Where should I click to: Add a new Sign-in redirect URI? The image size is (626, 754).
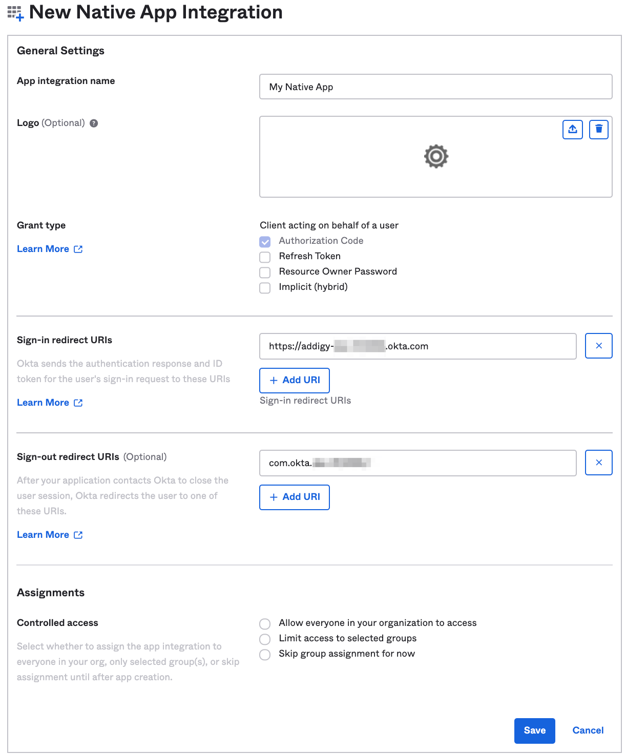pyautogui.click(x=295, y=380)
